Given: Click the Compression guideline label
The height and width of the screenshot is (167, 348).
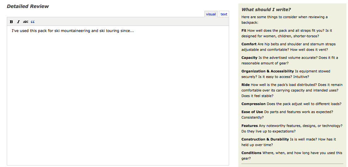Looking at the screenshot, I should [254, 104].
